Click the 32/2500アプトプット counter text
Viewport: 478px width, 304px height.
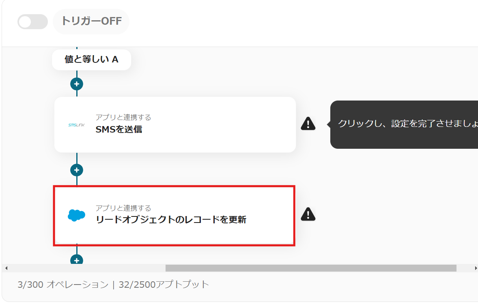tap(164, 285)
